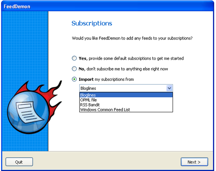This screenshot has width=216, height=171.
Task: Click the 'provide some default subscriptions' label
Action: 136,58
